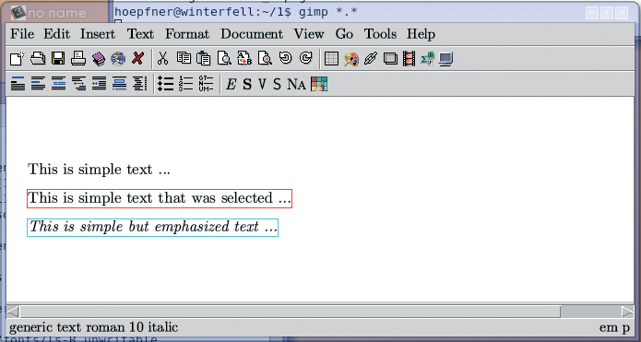
Task: Open the numbered list options
Action: (x=185, y=84)
